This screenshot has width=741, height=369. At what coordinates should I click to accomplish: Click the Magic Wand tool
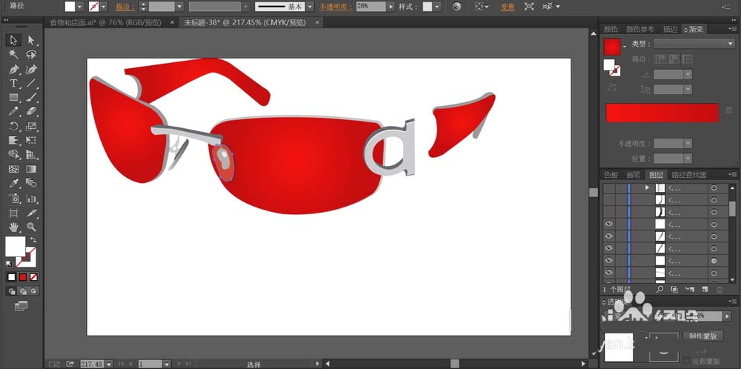coord(13,54)
